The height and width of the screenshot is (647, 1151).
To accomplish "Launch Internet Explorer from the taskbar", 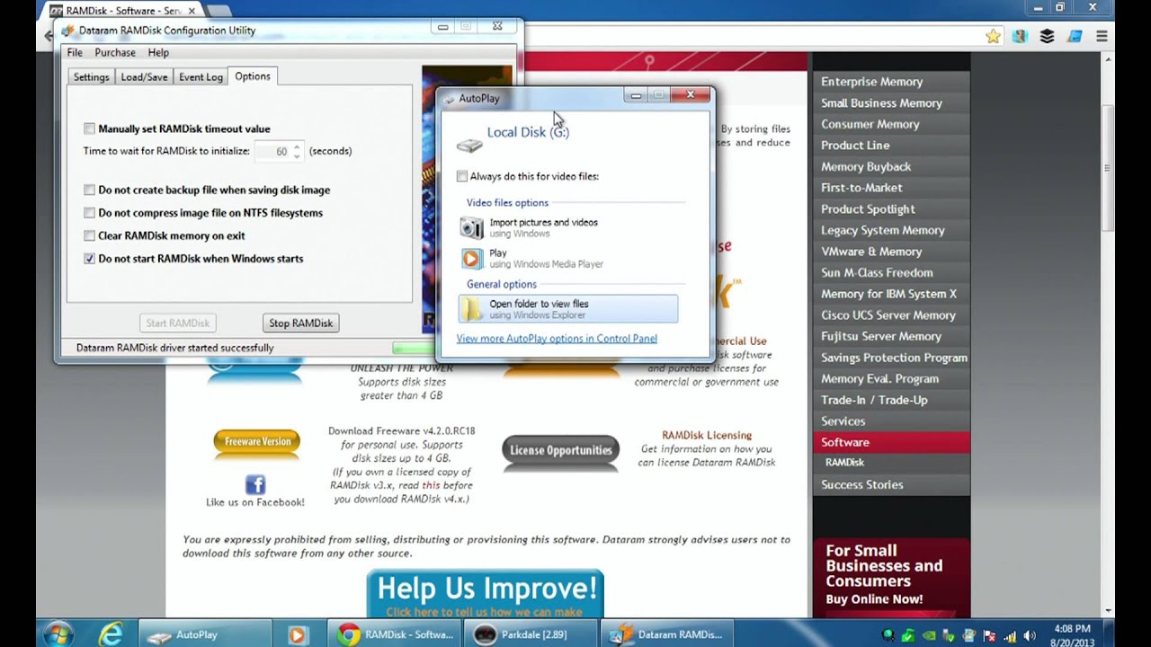I will click(x=112, y=634).
